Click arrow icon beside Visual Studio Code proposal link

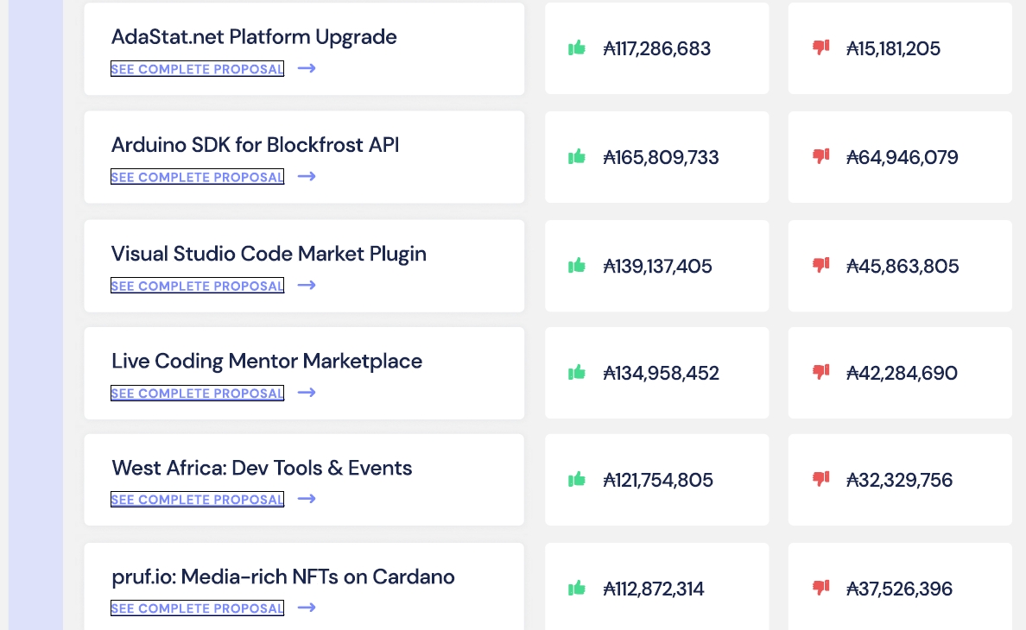tap(307, 285)
